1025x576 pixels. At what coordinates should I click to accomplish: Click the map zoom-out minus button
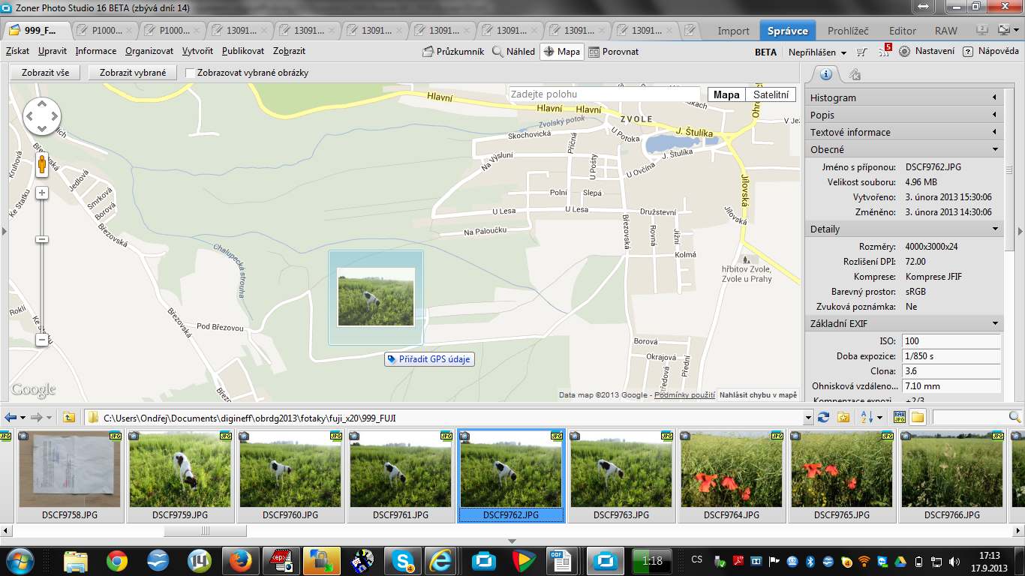pyautogui.click(x=42, y=340)
